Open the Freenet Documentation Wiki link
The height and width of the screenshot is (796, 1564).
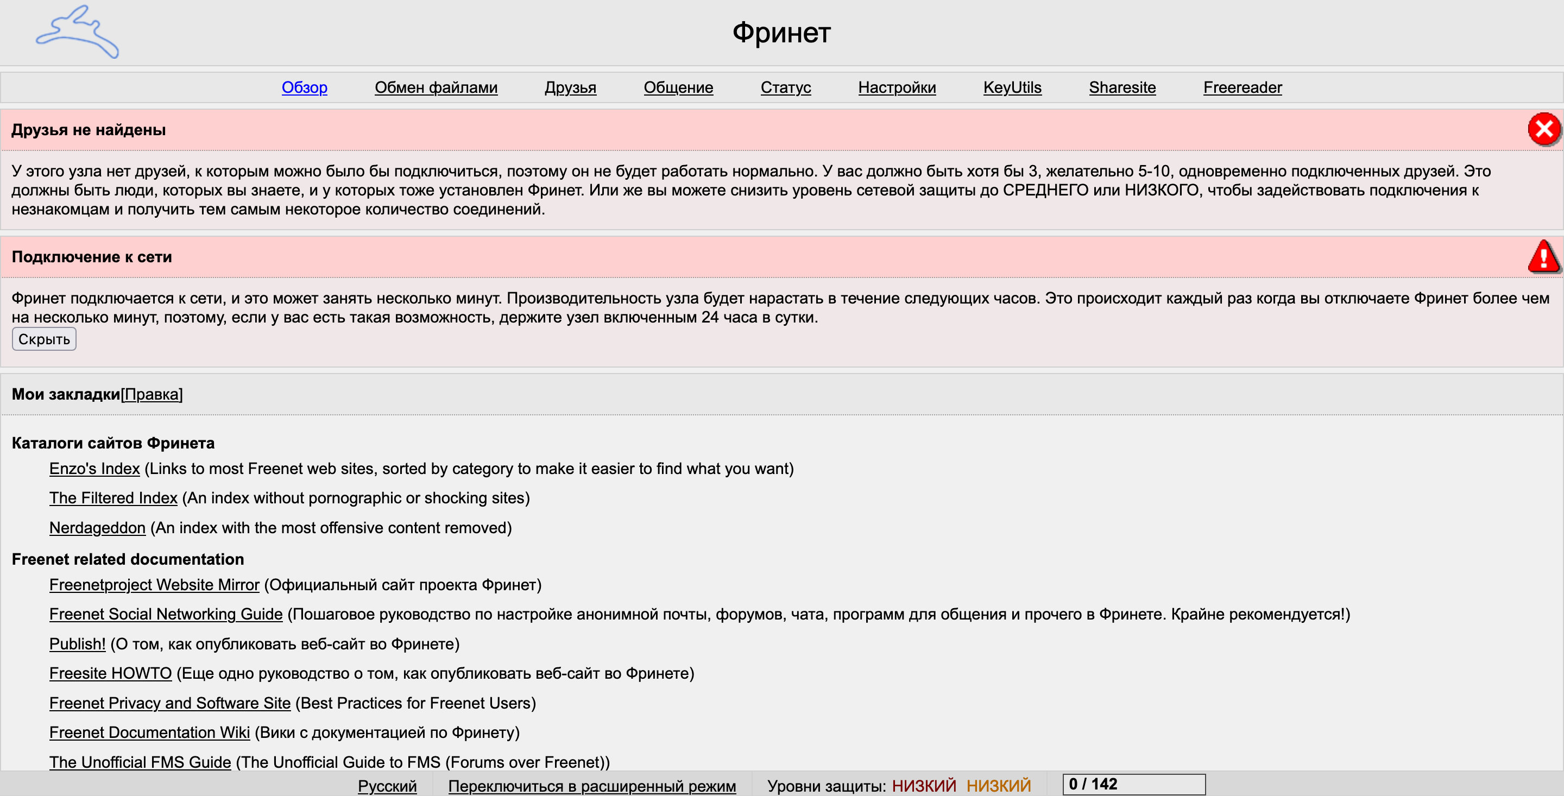[x=149, y=732]
